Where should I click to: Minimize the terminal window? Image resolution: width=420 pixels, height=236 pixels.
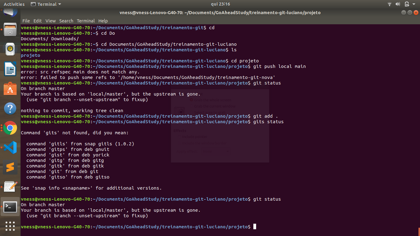pos(404,13)
